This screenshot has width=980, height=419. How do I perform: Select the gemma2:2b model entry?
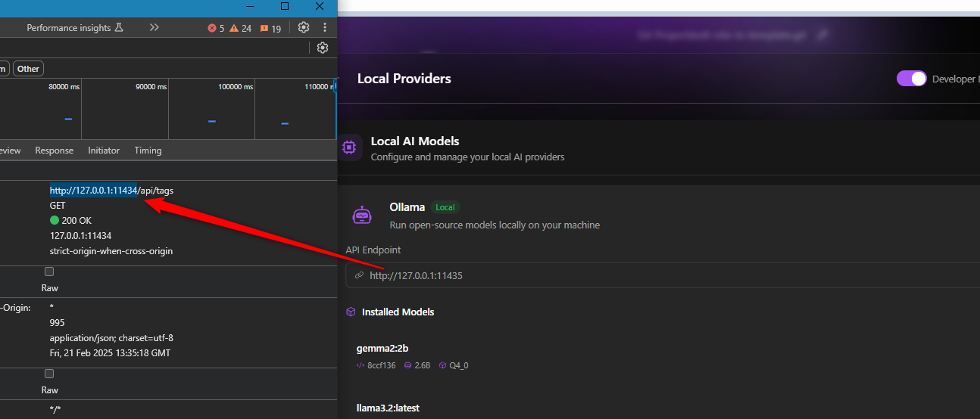click(x=382, y=348)
